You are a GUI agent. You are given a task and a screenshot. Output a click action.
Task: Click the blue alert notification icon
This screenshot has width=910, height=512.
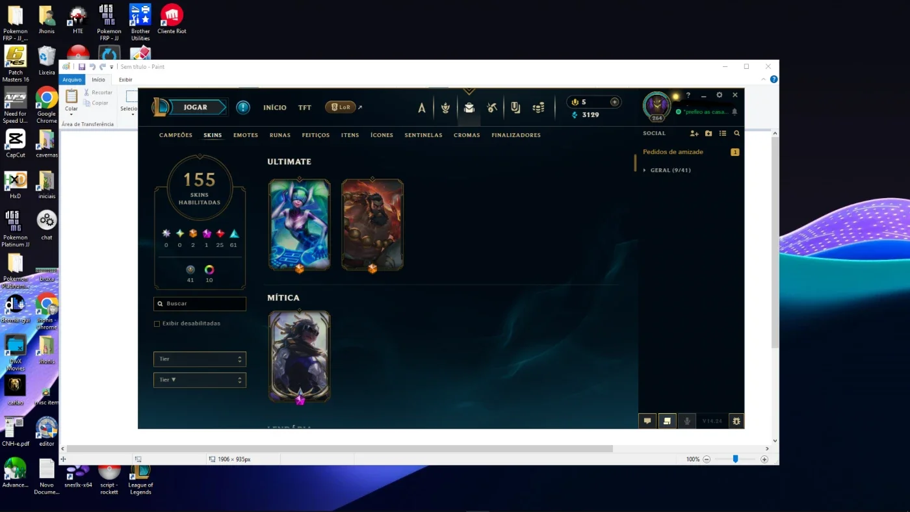(243, 107)
